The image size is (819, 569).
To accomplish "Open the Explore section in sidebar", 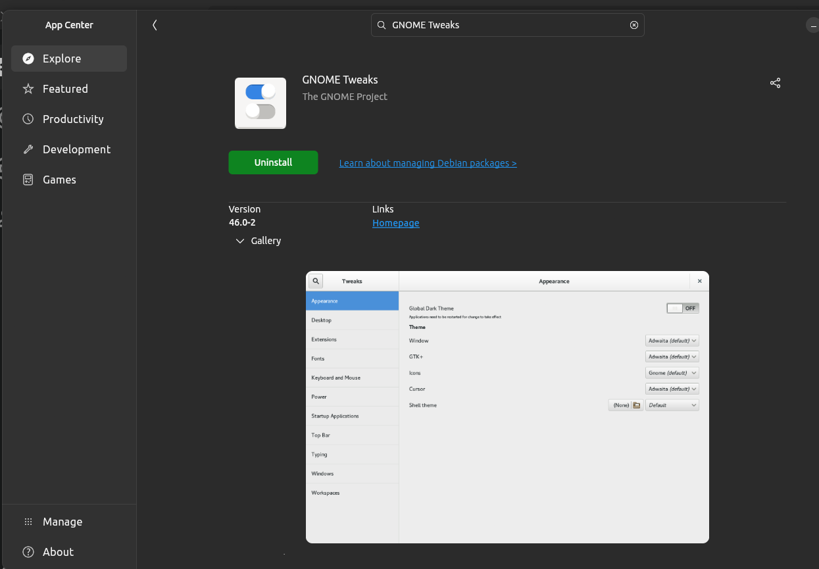I will [x=69, y=59].
